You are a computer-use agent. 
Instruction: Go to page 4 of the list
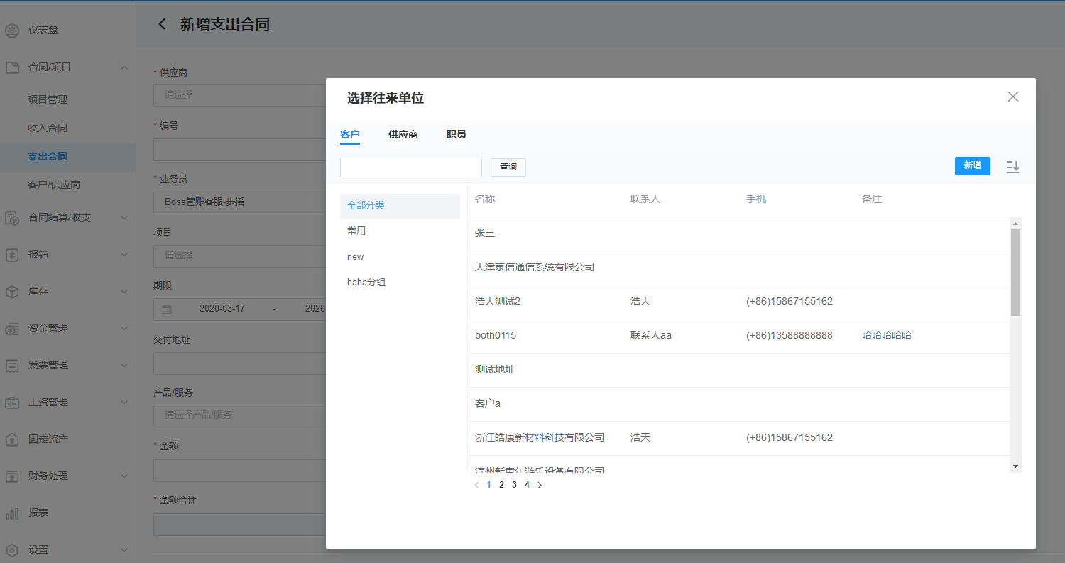pos(527,485)
